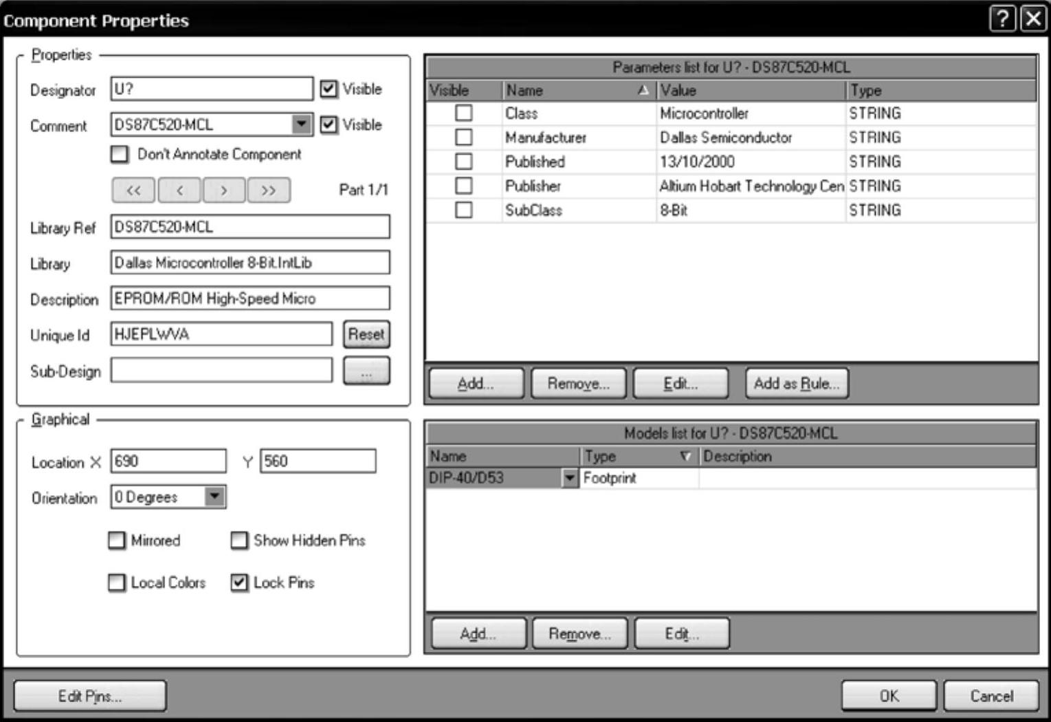Open Edit Pins dialog
This screenshot has width=1051, height=722.
tap(90, 696)
